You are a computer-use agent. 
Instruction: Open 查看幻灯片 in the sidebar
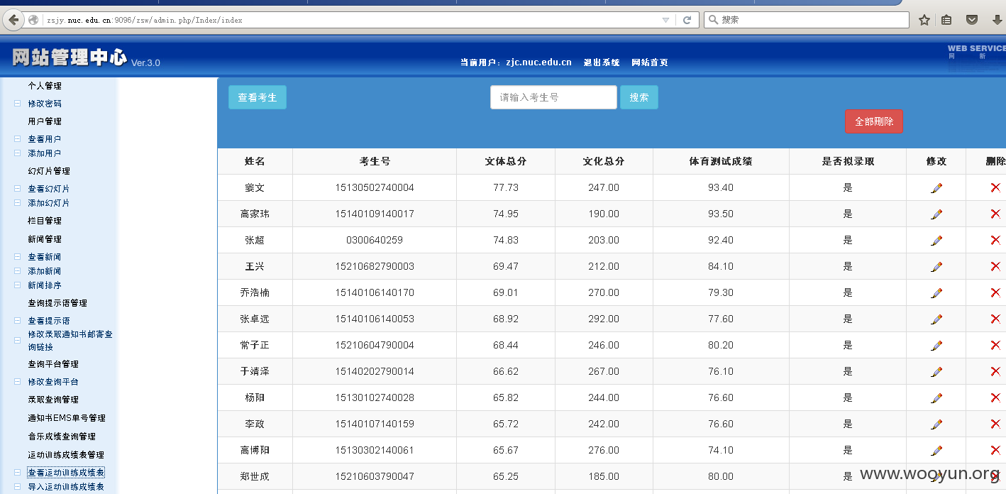tap(49, 189)
